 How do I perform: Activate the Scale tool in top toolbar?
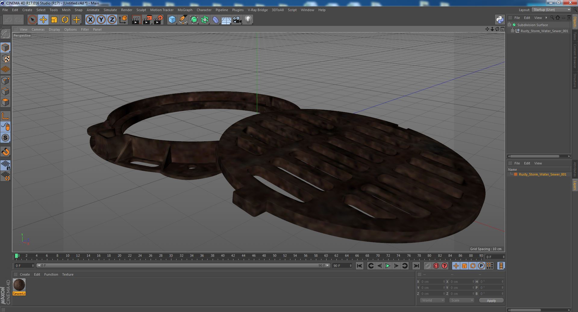click(54, 20)
